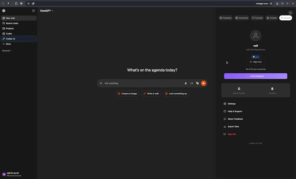
Task: Open Codex in the sidebar
Action: pyautogui.click(x=18, y=34)
